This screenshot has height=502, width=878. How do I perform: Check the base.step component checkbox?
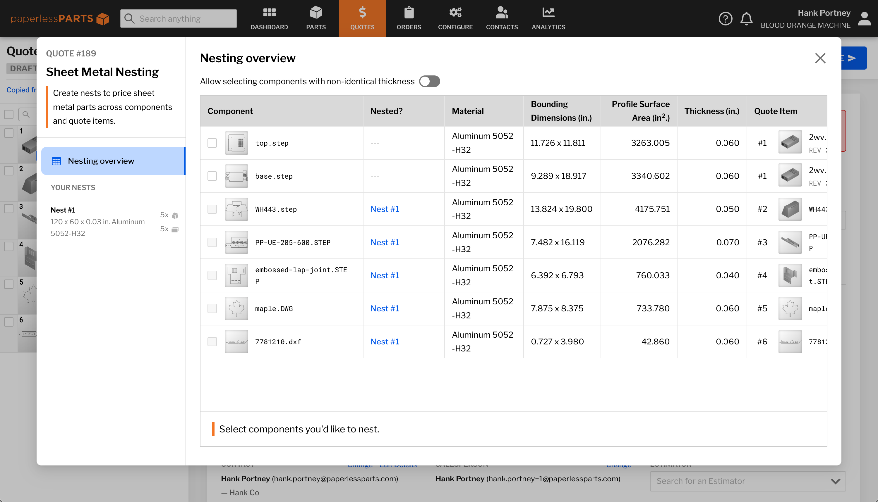pyautogui.click(x=212, y=176)
